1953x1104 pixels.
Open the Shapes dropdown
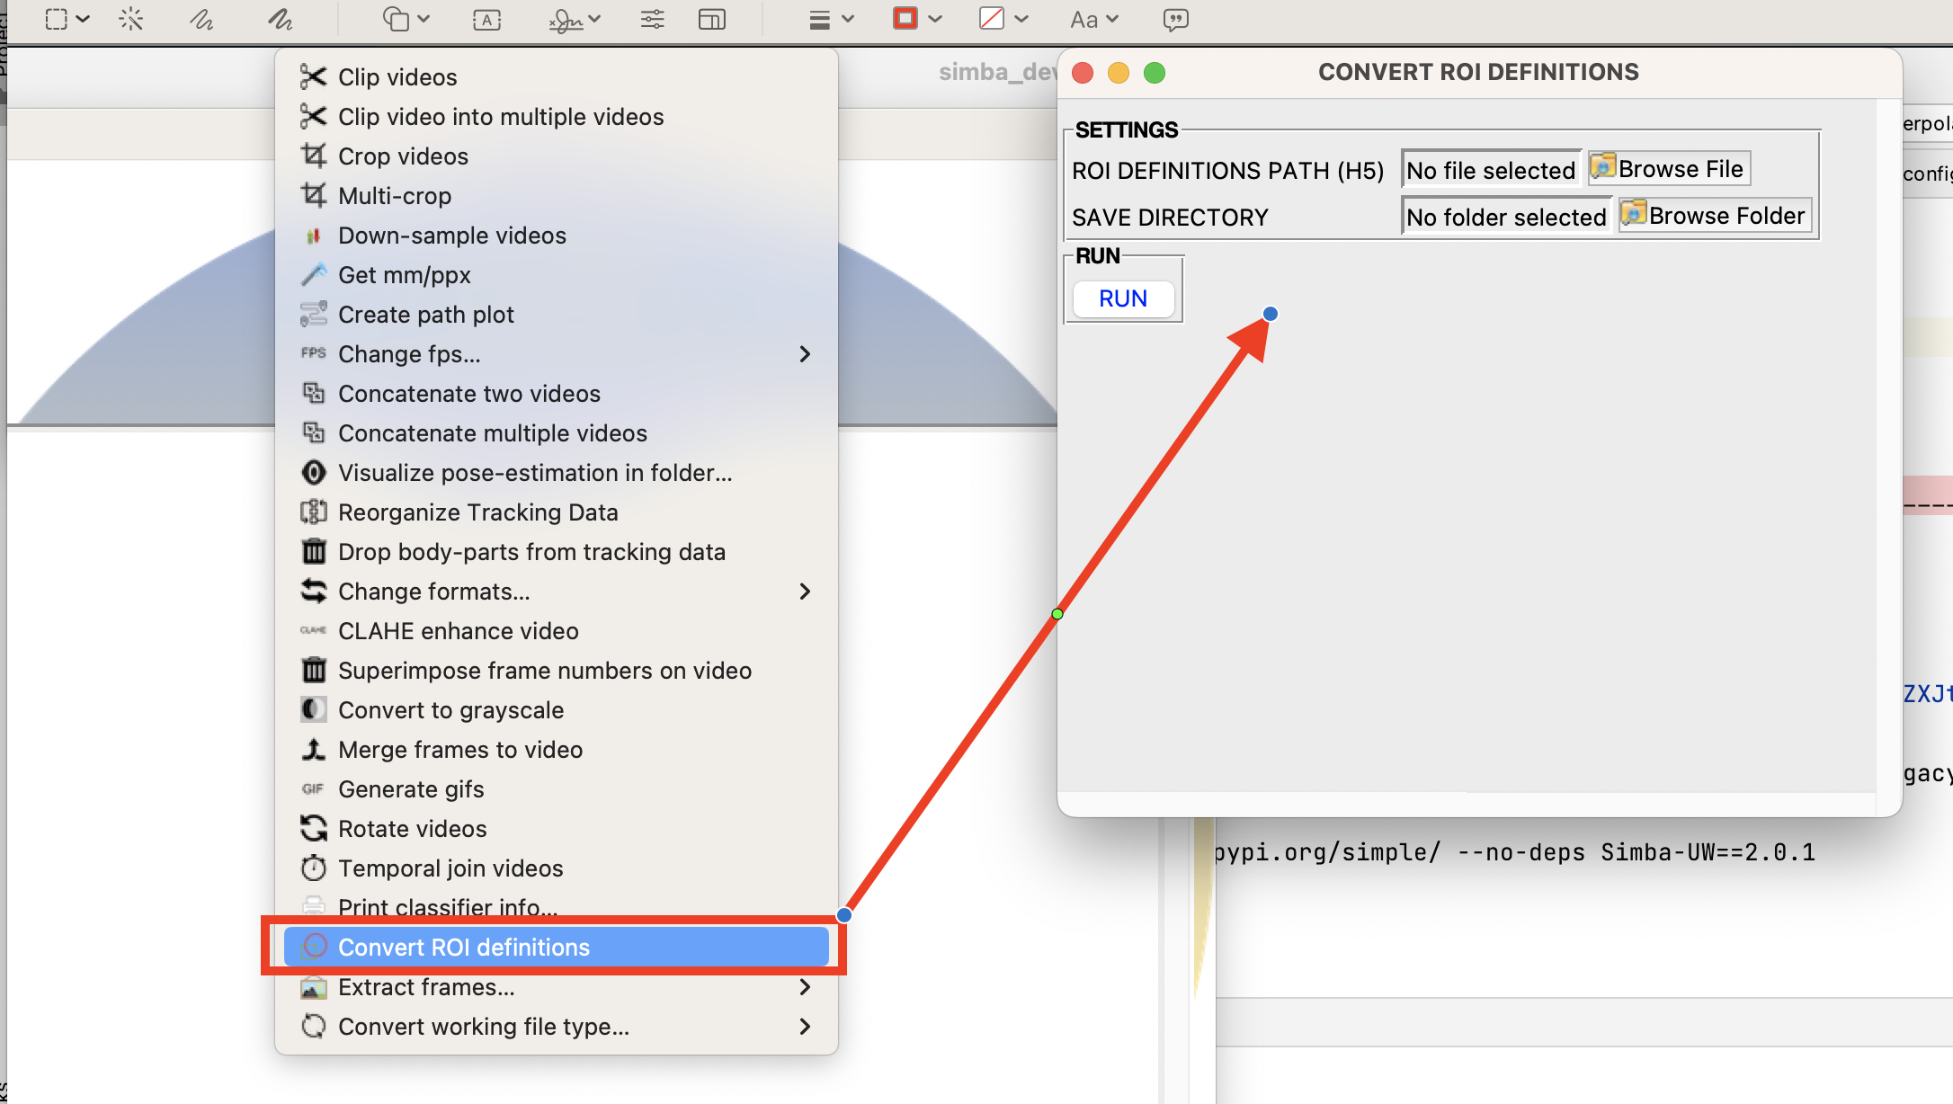point(404,19)
